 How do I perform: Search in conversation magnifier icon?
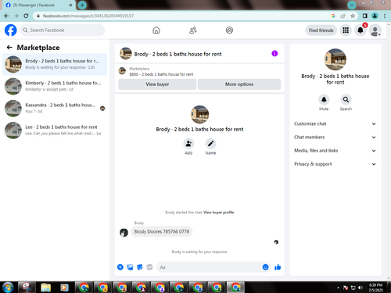pos(346,99)
